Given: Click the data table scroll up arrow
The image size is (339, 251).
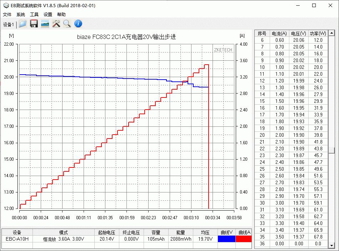Looking at the screenshot, I should (x=331, y=33).
